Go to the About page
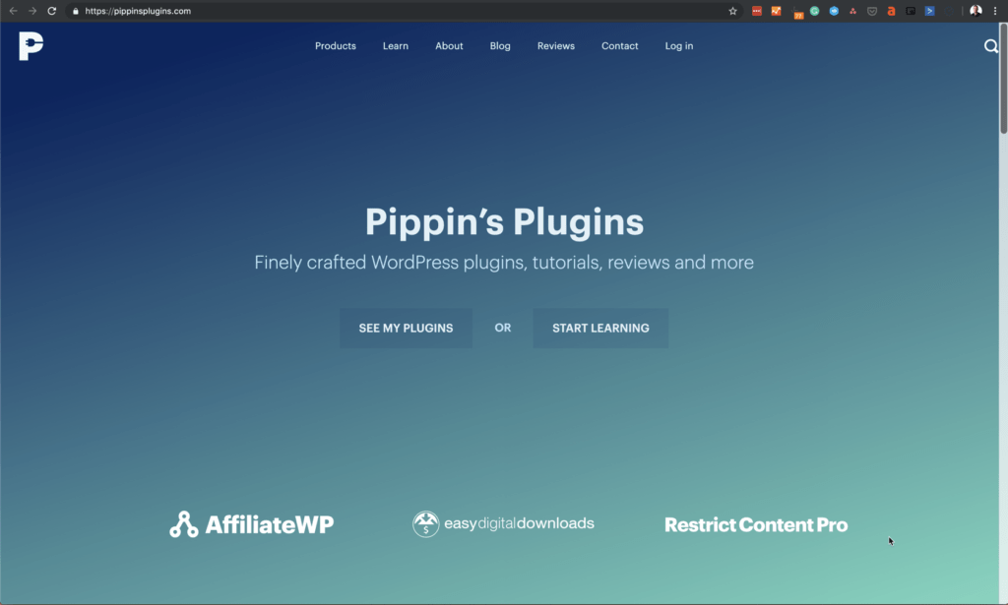This screenshot has height=605, width=1008. 449,46
